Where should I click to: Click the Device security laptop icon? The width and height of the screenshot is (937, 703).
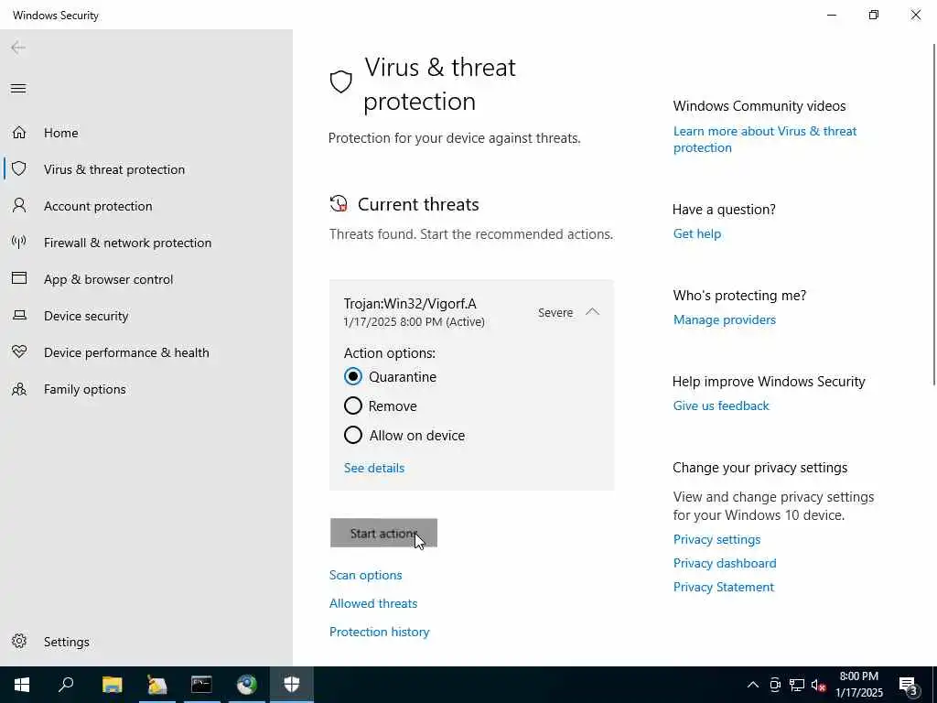(x=19, y=315)
